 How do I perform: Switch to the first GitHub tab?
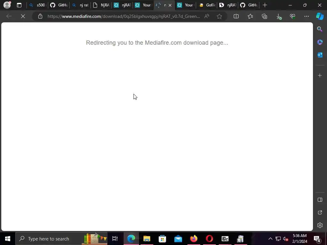click(x=59, y=5)
